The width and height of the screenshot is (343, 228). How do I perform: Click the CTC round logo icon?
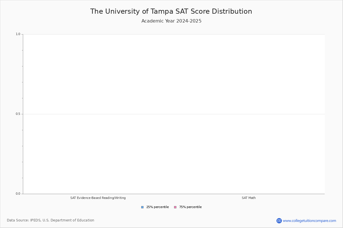coord(279,221)
